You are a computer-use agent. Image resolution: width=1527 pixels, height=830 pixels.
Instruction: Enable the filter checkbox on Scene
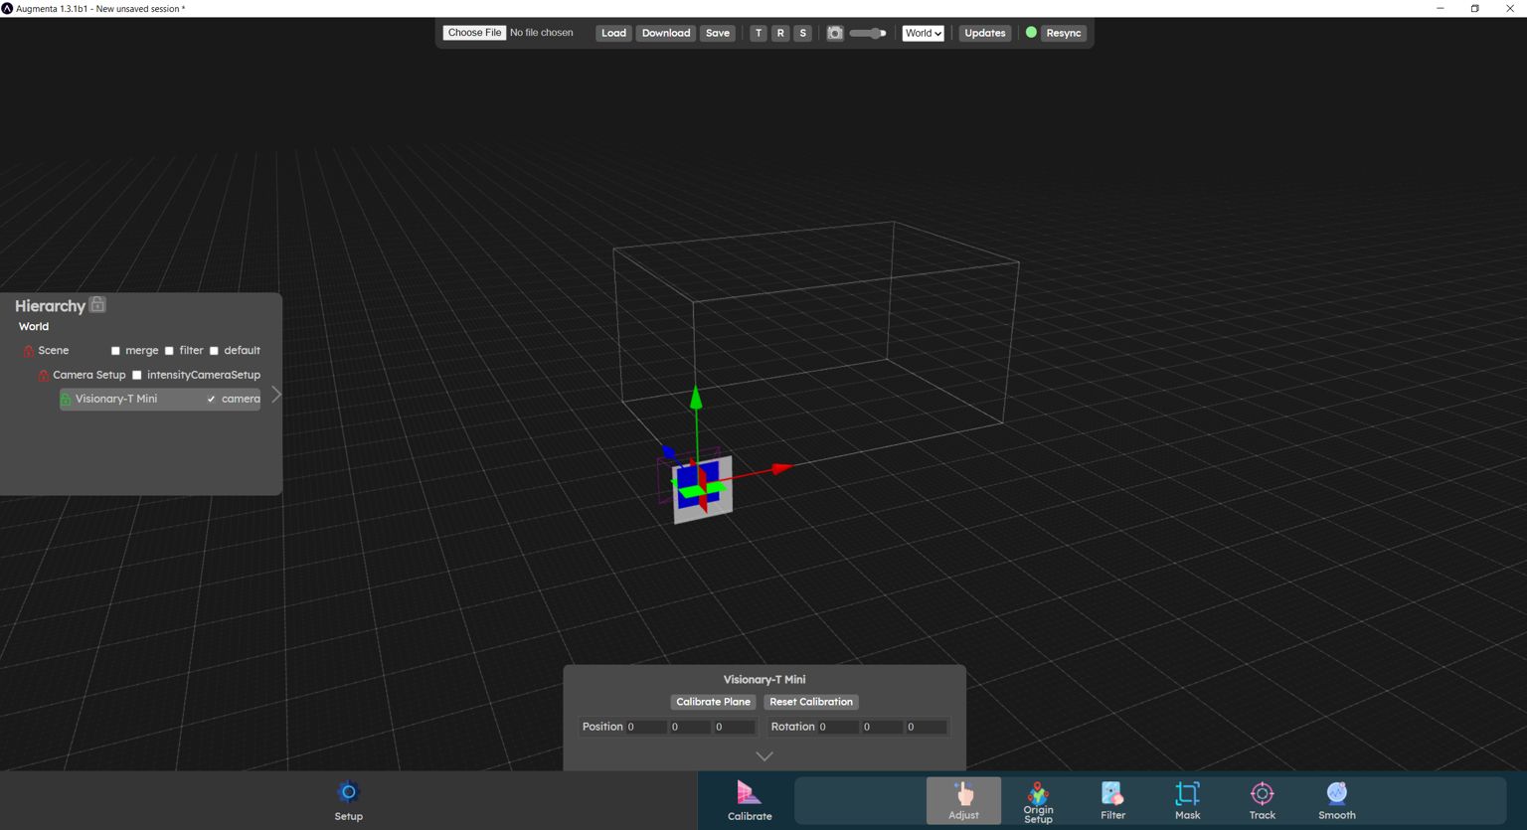168,350
